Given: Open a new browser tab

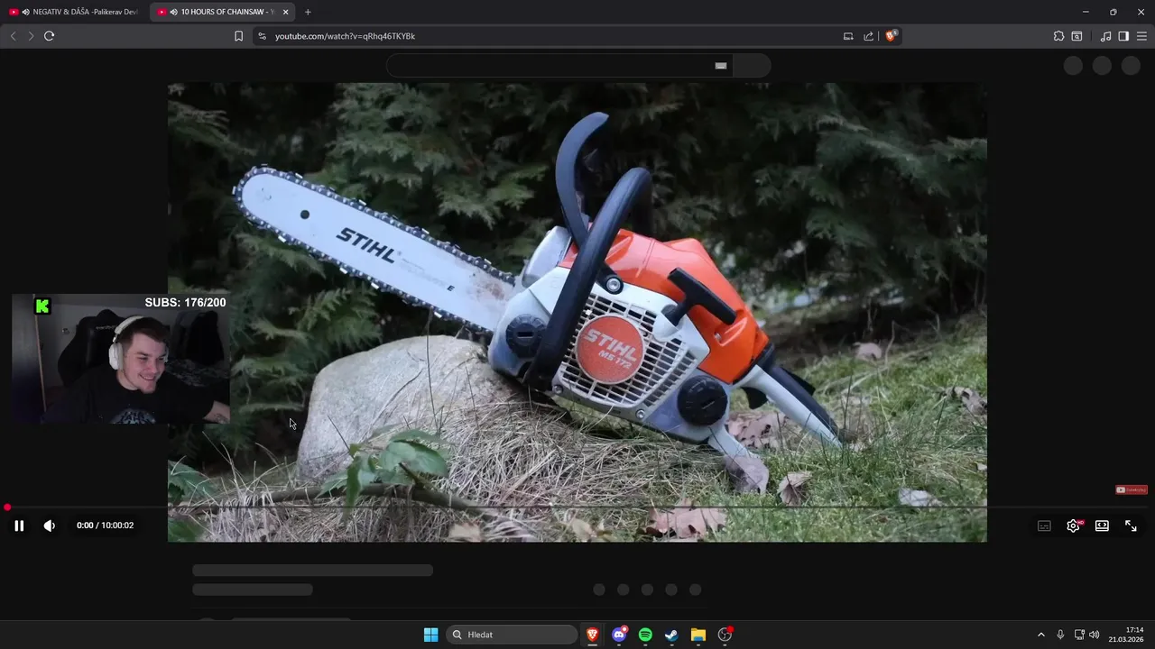Looking at the screenshot, I should point(308,12).
